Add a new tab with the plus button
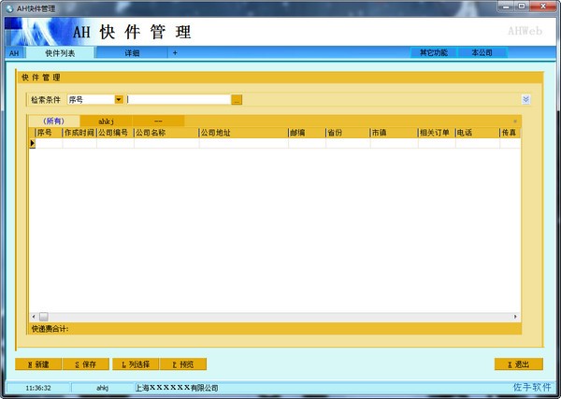Image resolution: width=561 pixels, height=399 pixels. (175, 53)
